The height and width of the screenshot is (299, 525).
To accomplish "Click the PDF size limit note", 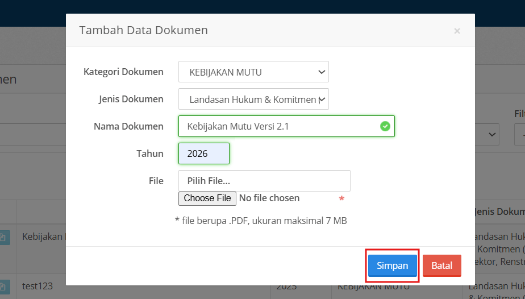I will [x=261, y=221].
